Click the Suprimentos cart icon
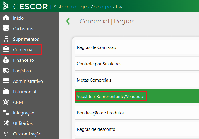The width and height of the screenshot is (199, 139). coord(6,39)
